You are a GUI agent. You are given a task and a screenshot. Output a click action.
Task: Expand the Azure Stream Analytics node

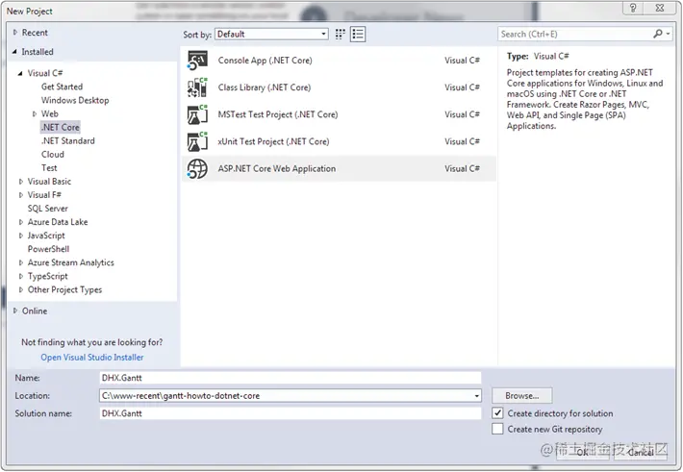(x=20, y=262)
